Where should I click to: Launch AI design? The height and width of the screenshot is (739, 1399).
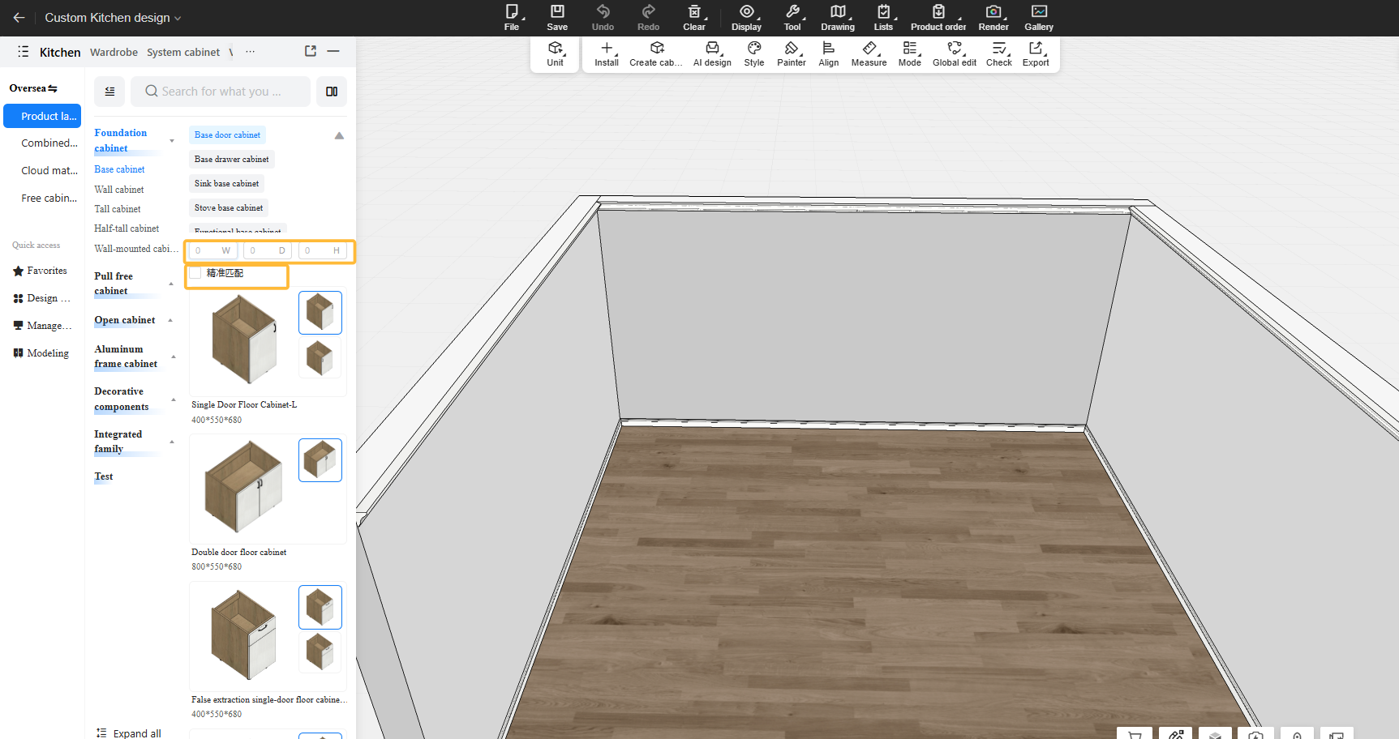(712, 53)
